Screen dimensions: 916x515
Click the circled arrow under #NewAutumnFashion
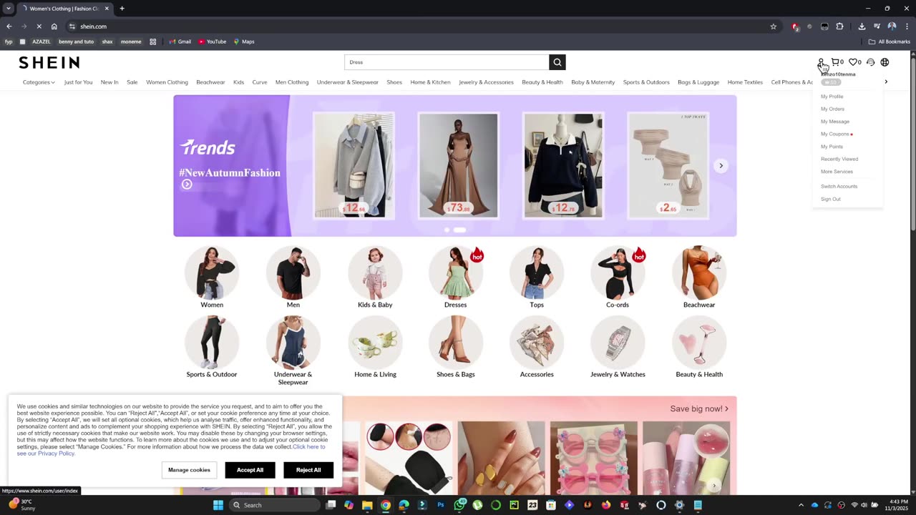(x=187, y=185)
